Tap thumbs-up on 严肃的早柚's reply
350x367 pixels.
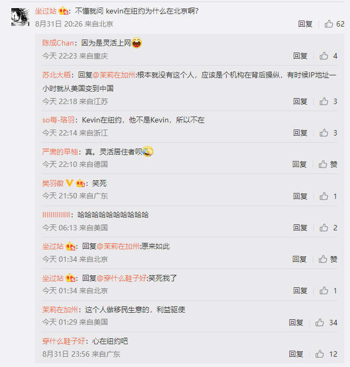click(x=323, y=164)
